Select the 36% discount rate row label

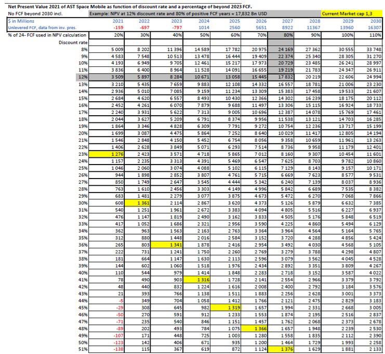pos(83,245)
